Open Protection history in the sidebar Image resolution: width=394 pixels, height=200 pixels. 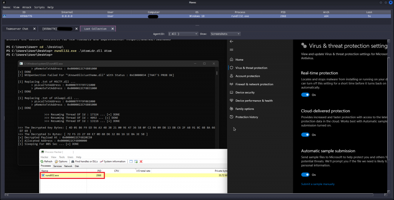(247, 117)
